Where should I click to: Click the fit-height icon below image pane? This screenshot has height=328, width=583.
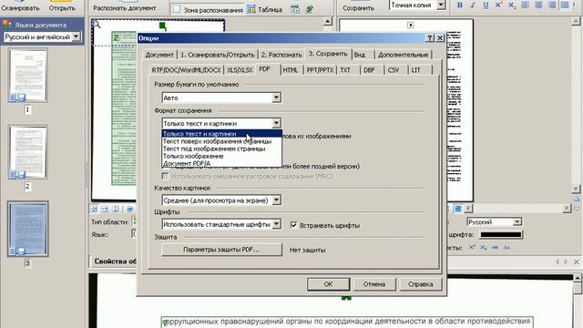116,209
